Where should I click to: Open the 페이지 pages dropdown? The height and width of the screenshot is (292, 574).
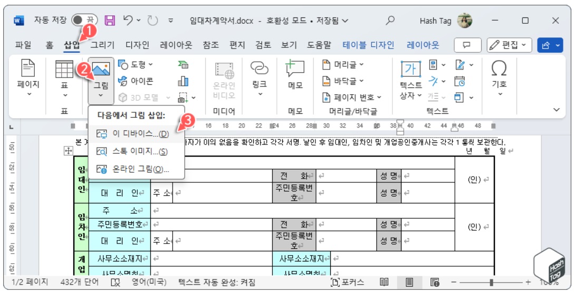28,79
